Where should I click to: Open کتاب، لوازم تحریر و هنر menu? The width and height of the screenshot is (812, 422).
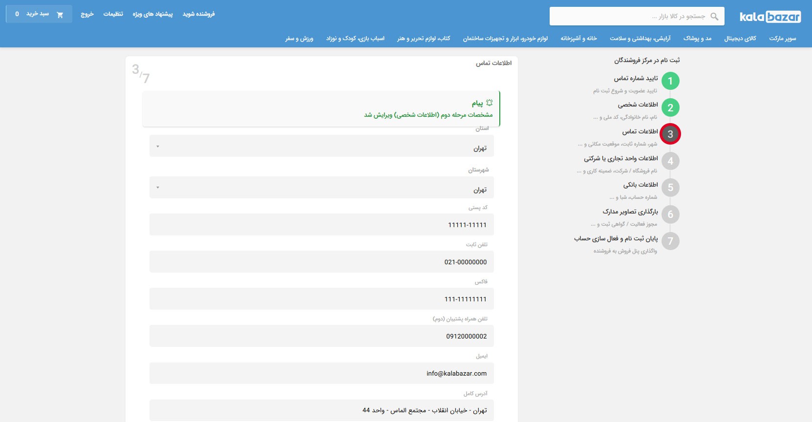click(x=424, y=39)
